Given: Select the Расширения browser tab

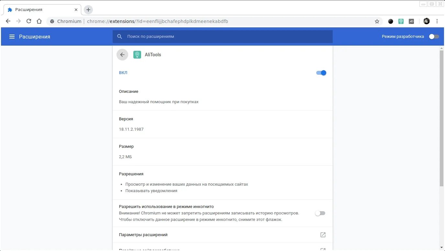Looking at the screenshot, I should pos(42,10).
